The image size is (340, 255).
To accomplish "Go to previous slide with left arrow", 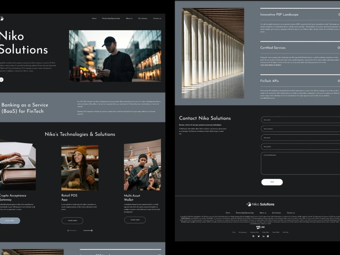I will point(72,231).
